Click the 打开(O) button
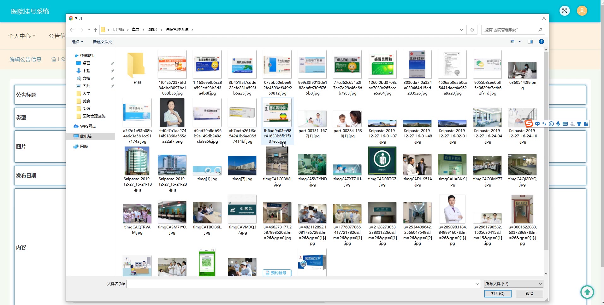 498,293
